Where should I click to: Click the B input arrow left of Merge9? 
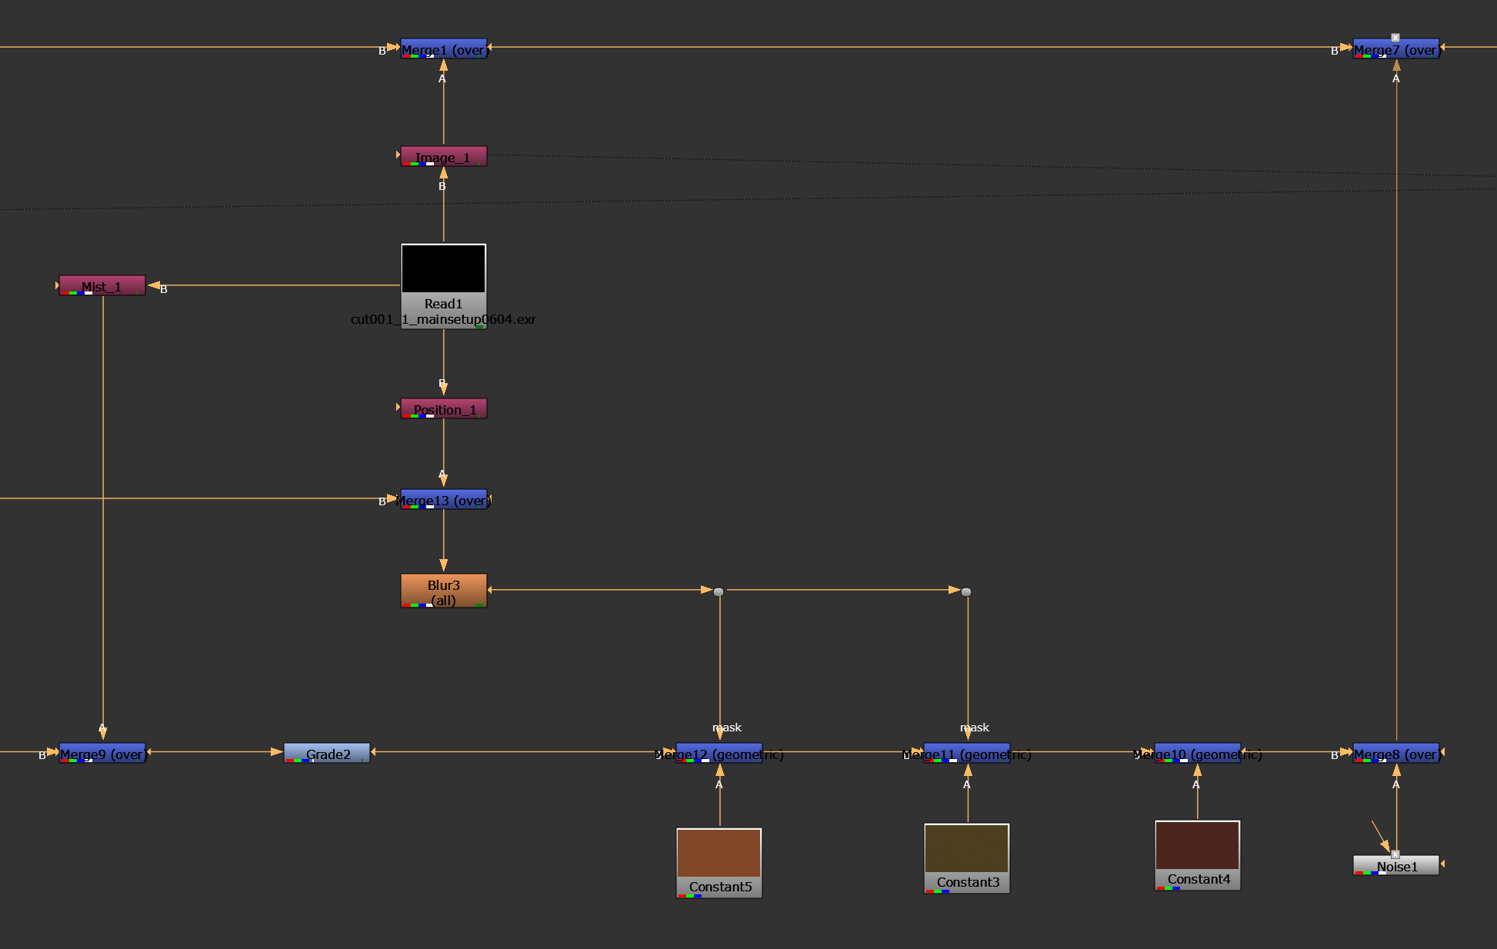52,751
